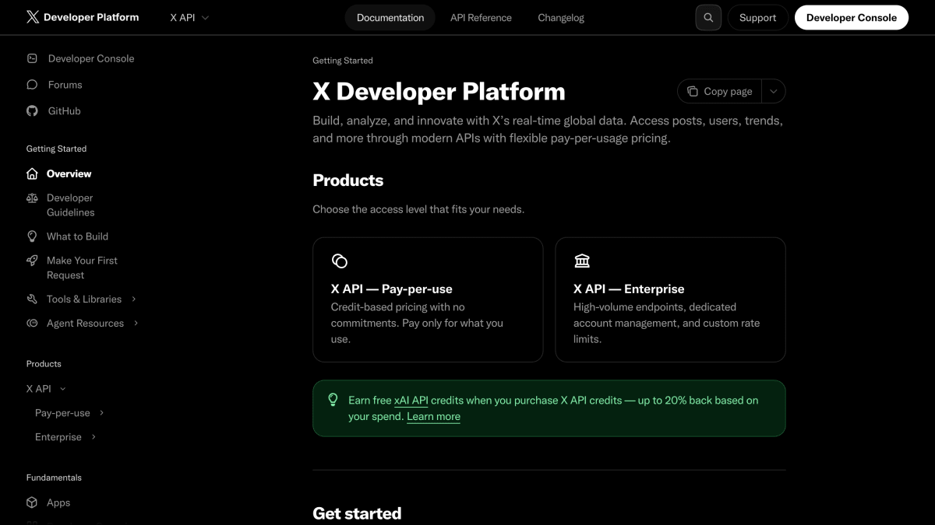Open What to Build page
The width and height of the screenshot is (935, 525).
[x=77, y=236]
